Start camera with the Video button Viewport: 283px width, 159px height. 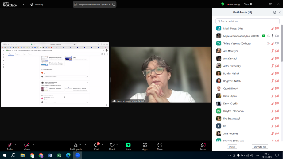click(27, 146)
